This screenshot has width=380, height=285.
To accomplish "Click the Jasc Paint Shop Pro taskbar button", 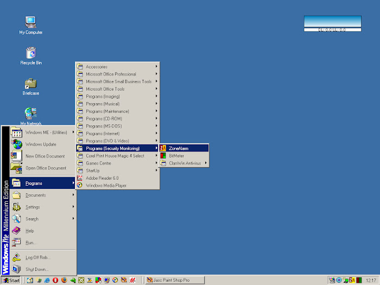I will pyautogui.click(x=175, y=280).
